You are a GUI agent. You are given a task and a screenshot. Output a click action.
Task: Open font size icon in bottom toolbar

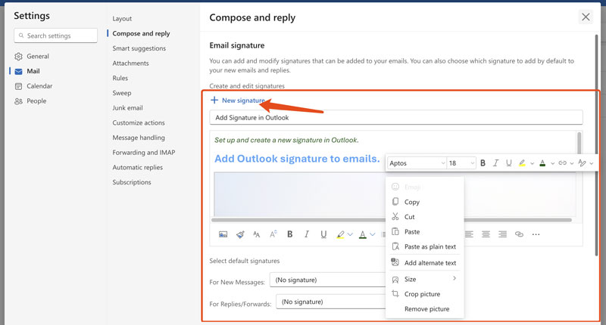click(x=273, y=234)
